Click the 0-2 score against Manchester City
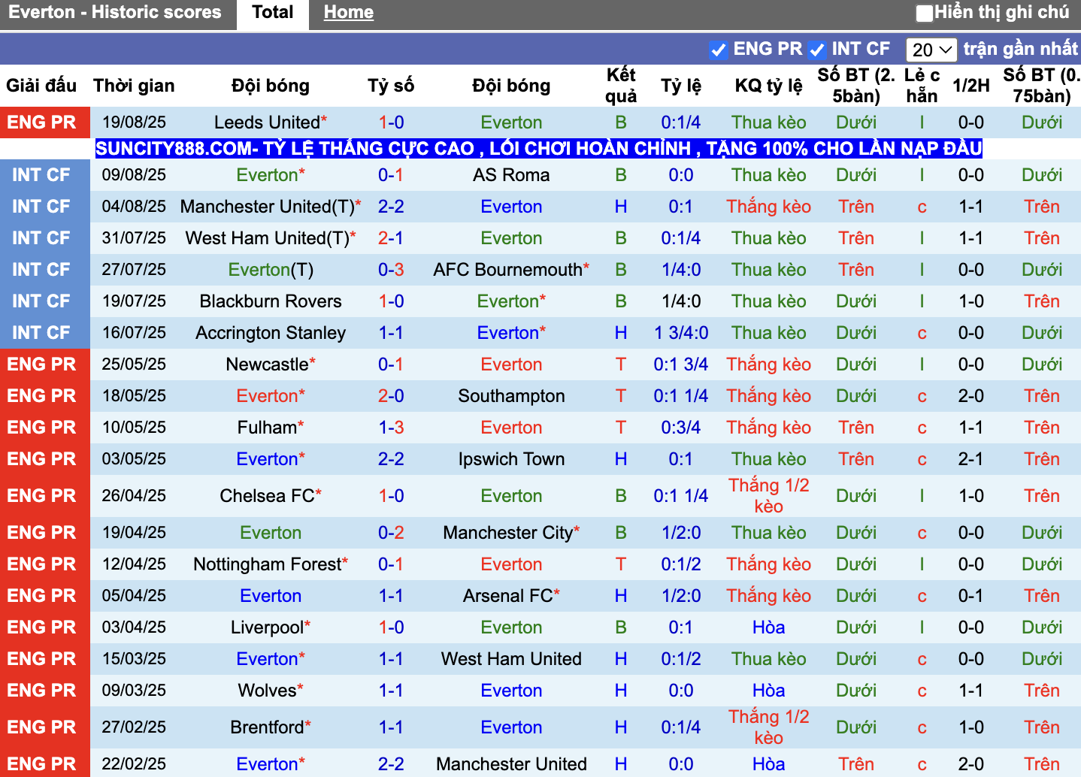 (391, 533)
